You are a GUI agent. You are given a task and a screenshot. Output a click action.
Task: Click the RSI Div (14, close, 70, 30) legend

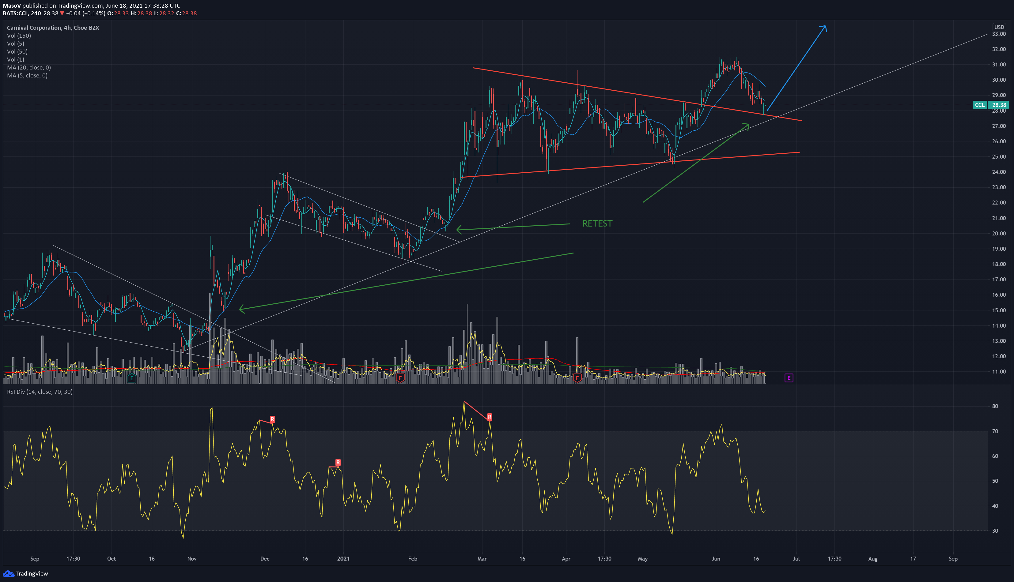(40, 392)
